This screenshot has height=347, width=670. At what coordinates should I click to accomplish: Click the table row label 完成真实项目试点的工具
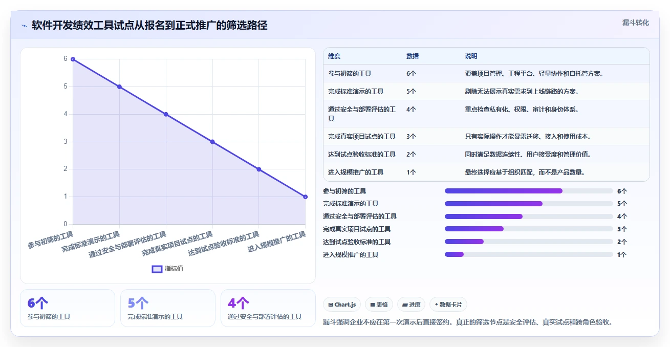[362, 137]
